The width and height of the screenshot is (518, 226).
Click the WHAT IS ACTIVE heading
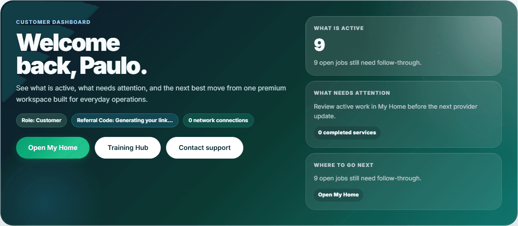(x=339, y=28)
